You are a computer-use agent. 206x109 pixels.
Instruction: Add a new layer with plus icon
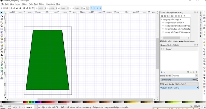point(162,72)
